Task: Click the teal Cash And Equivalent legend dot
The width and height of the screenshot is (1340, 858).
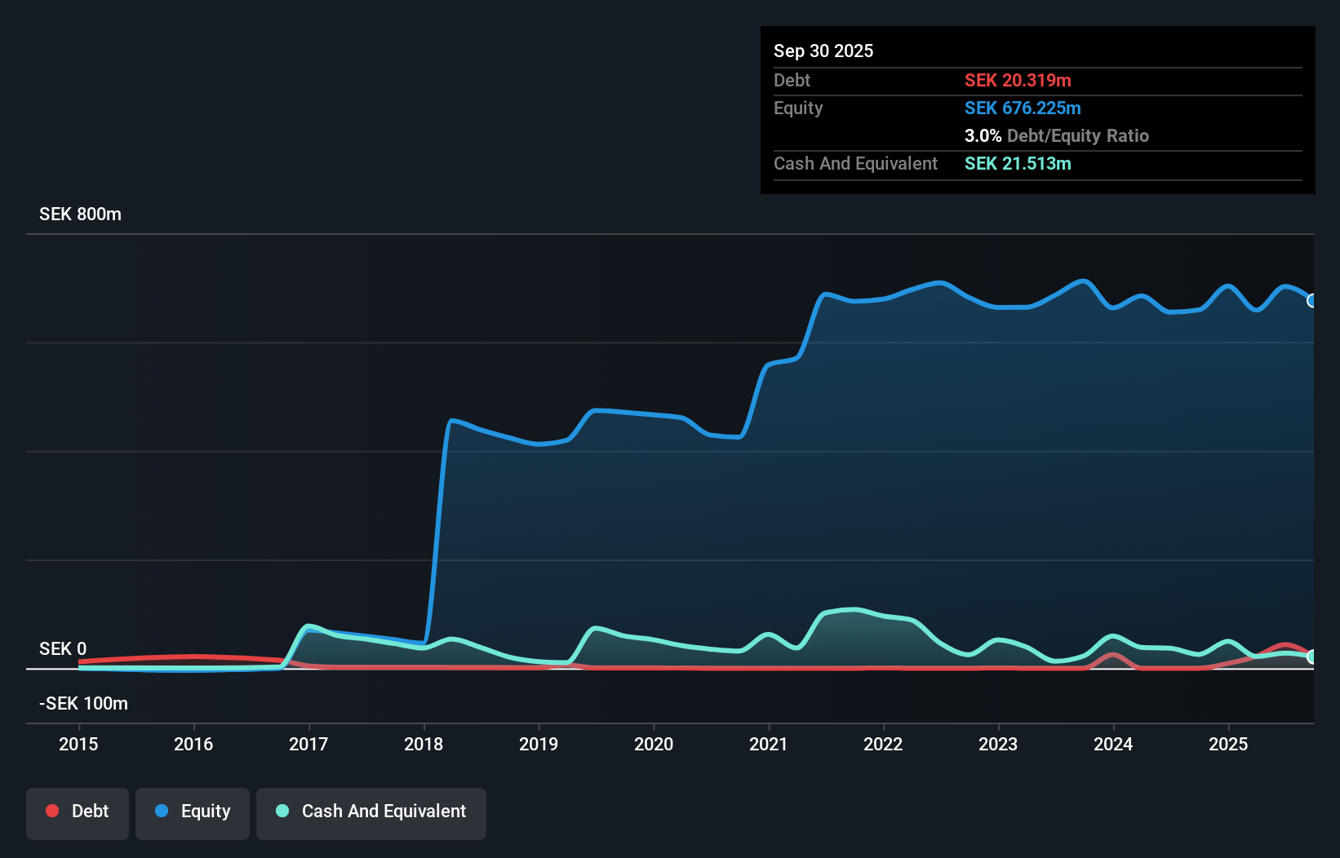Action: coord(281,811)
